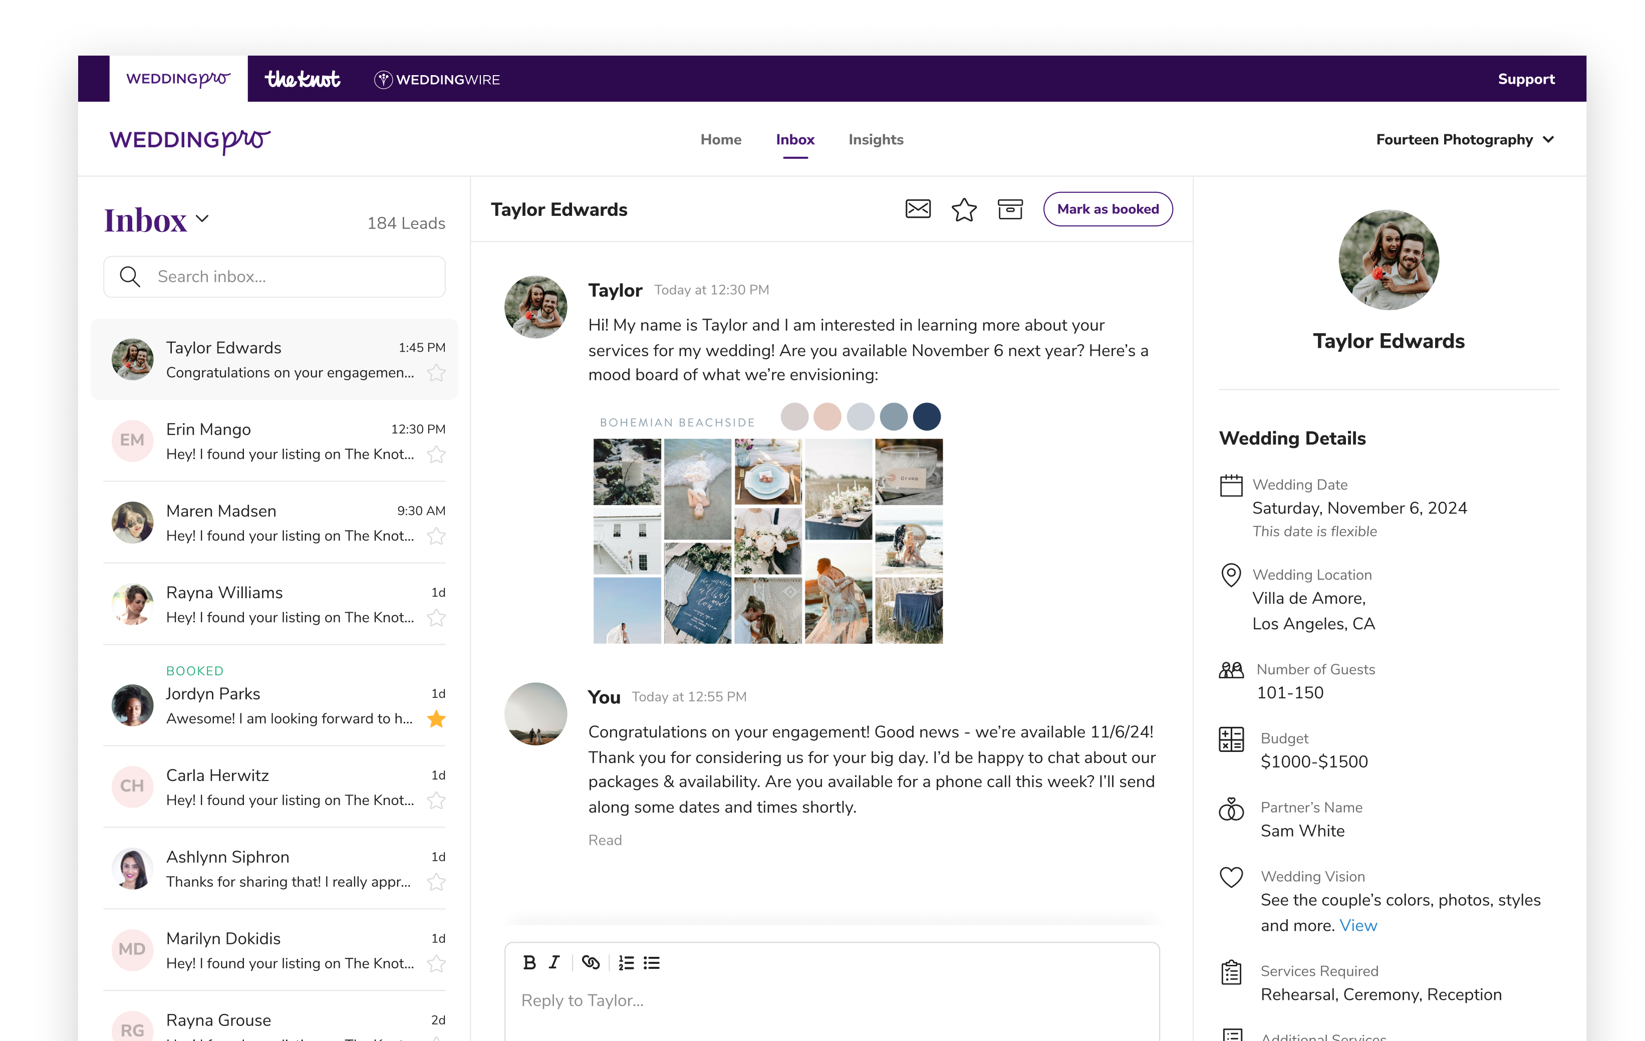Screen dimensions: 1645x1041
Task: Click the Search inbox field
Action: tap(274, 277)
